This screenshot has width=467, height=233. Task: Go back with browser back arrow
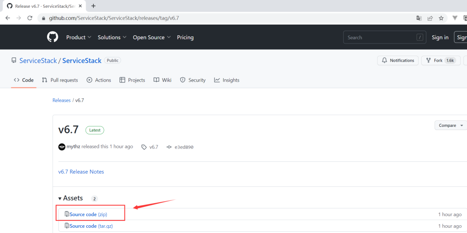8,18
